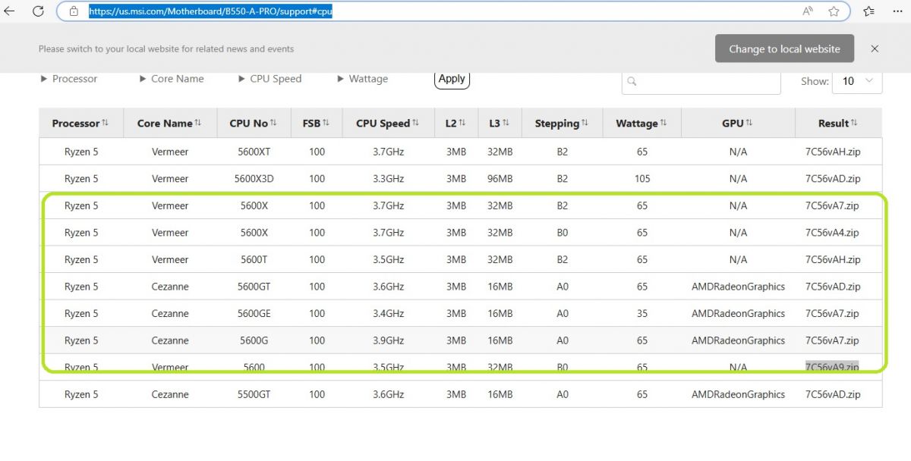Click the 5600GT CPU number cell

point(254,287)
